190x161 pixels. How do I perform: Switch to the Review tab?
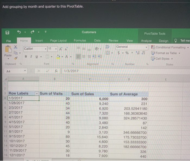pos(113,41)
